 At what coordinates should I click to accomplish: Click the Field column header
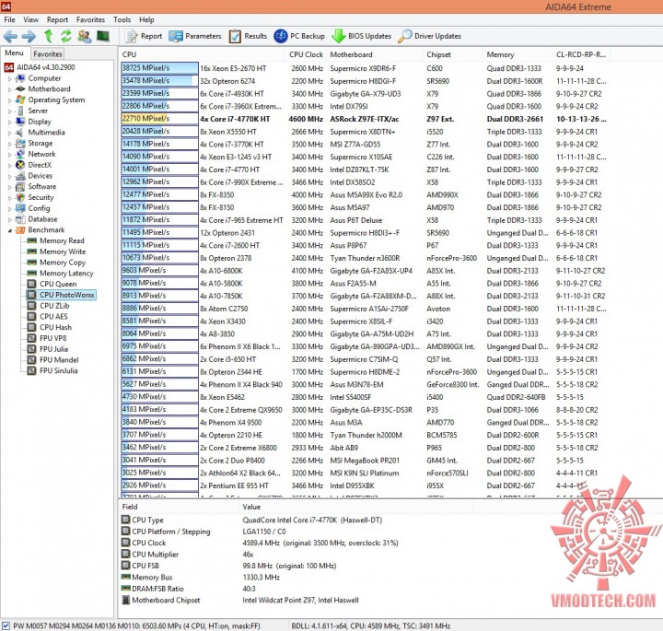(179, 507)
